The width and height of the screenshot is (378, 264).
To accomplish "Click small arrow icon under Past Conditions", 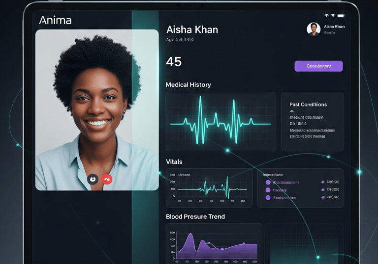I will 292,111.
